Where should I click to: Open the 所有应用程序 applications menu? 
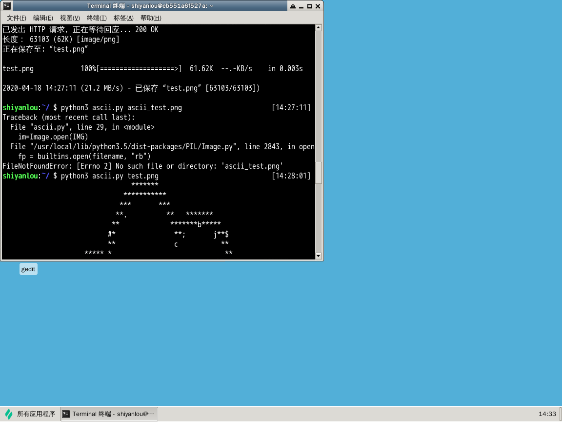[36, 414]
